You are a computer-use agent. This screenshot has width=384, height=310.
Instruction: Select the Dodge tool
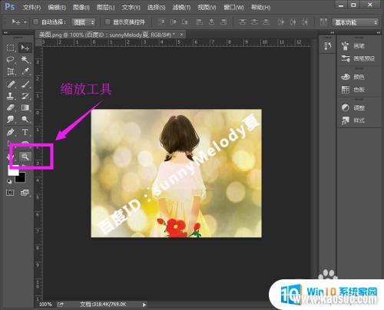coord(25,119)
